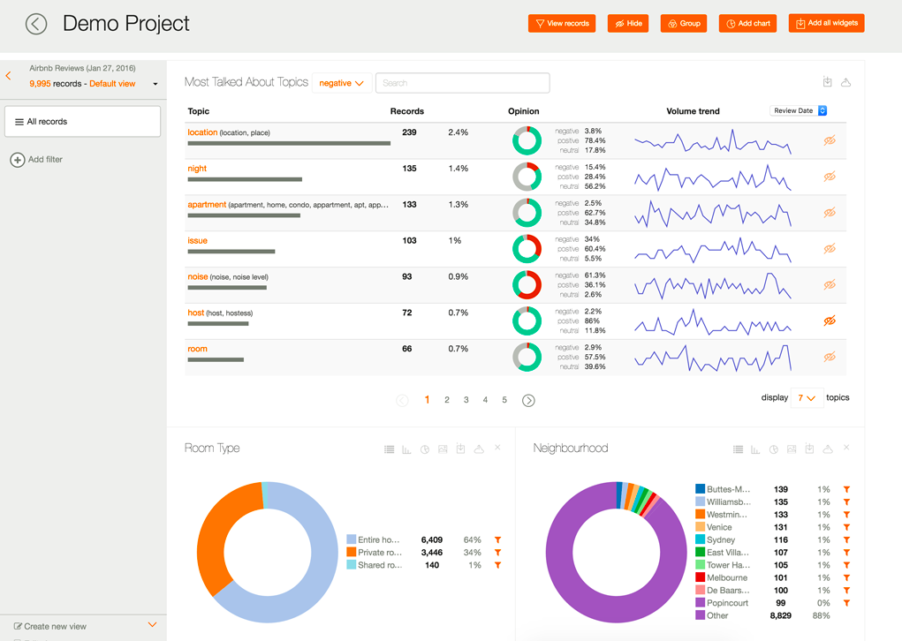The width and height of the screenshot is (902, 641).
Task: Switch Neighbourhood widget to pie chart view
Action: pyautogui.click(x=774, y=449)
